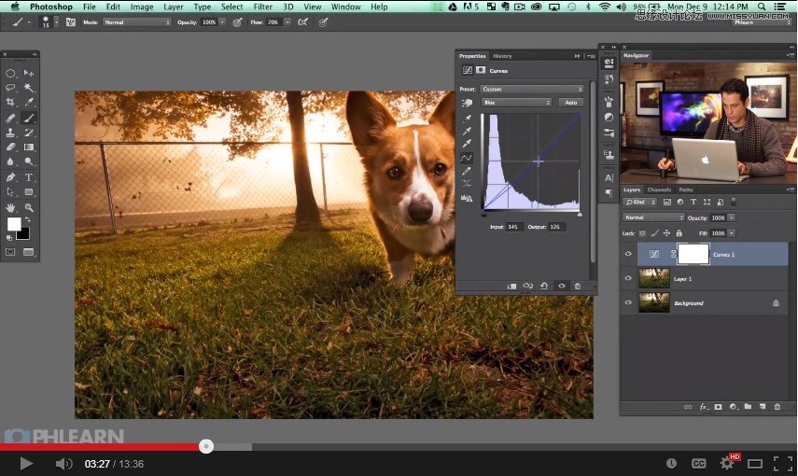Open the Preset Custom dropdown
The image size is (798, 476).
(x=532, y=89)
